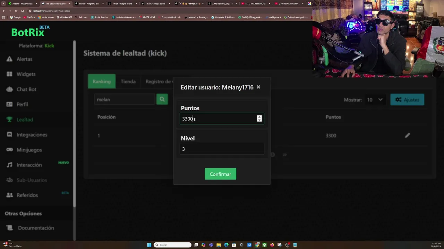
Task: Open File Explorer from taskbar
Action: (x=219, y=245)
